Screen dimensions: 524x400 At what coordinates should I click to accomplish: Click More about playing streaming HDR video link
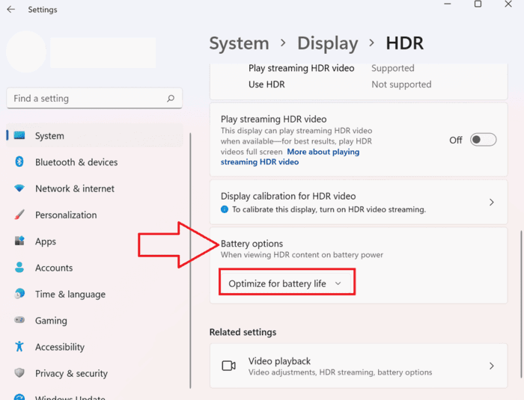click(290, 156)
